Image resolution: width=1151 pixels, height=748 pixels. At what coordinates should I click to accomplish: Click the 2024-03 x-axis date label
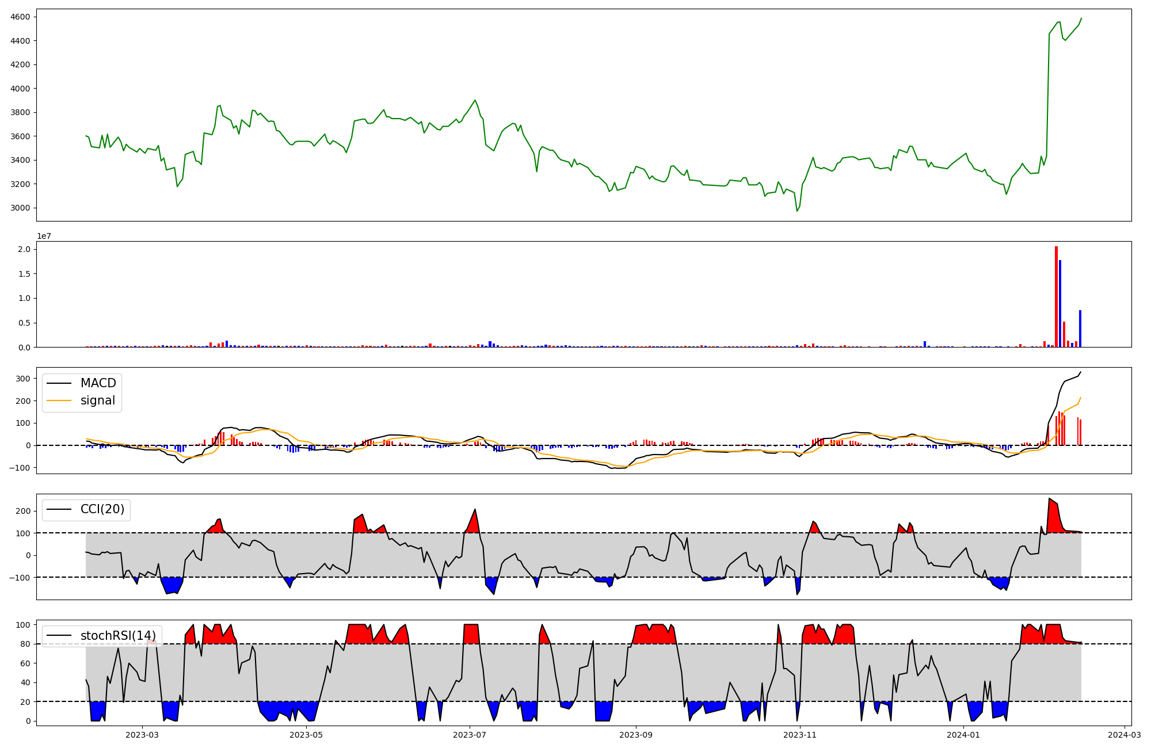click(x=1125, y=735)
